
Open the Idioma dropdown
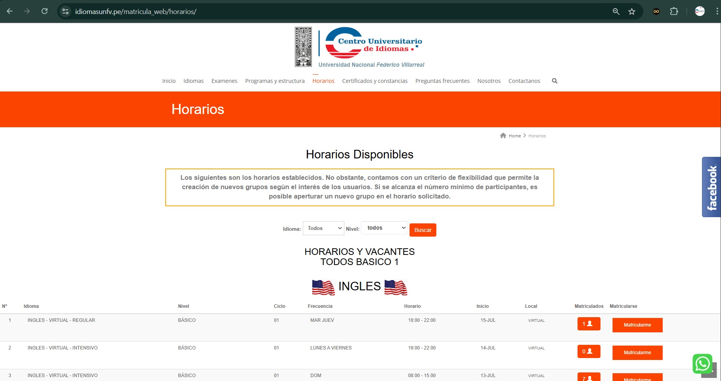point(323,228)
